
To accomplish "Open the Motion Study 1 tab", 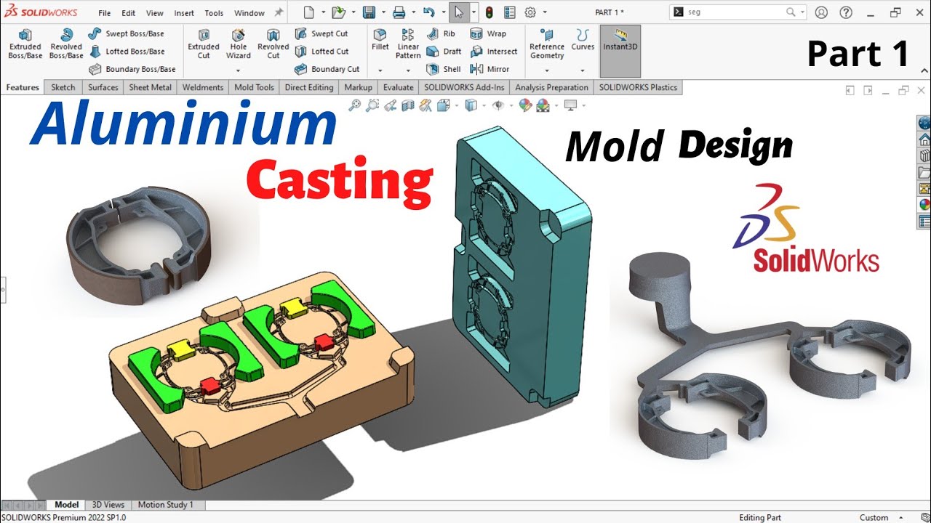I will 166,505.
